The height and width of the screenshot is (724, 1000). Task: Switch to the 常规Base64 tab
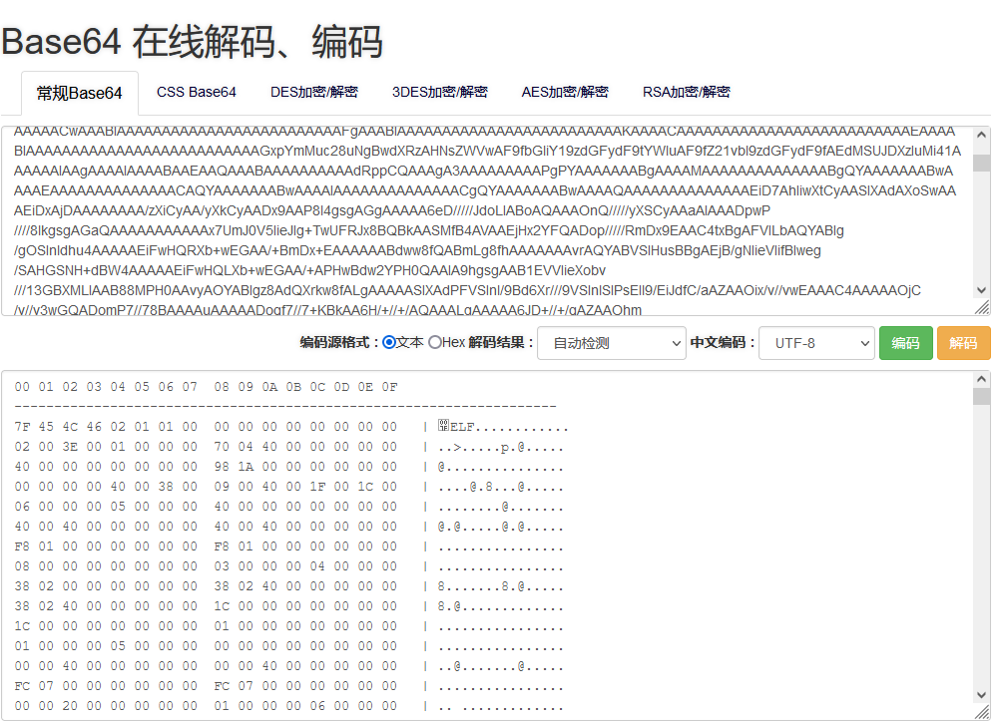80,93
